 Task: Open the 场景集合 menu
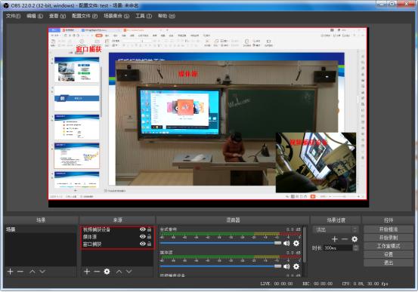(x=116, y=16)
